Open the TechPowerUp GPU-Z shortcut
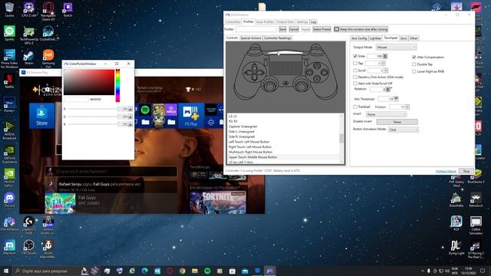This screenshot has width=491, height=276. (29, 34)
